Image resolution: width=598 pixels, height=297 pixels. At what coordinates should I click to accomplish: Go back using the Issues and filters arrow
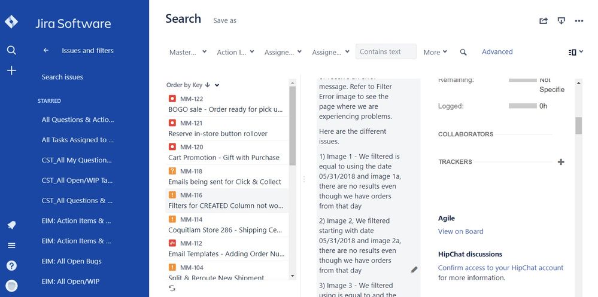tap(45, 50)
